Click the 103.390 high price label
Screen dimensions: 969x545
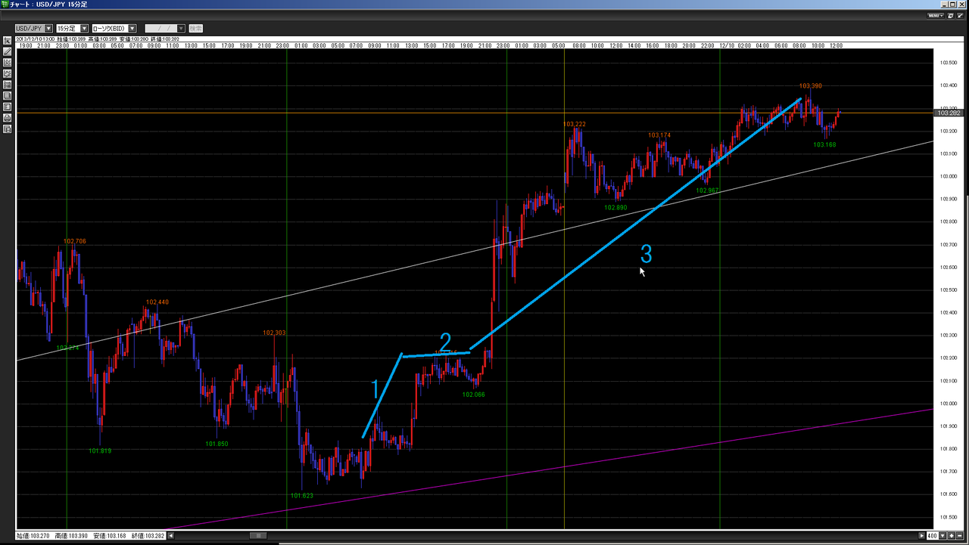pos(811,86)
